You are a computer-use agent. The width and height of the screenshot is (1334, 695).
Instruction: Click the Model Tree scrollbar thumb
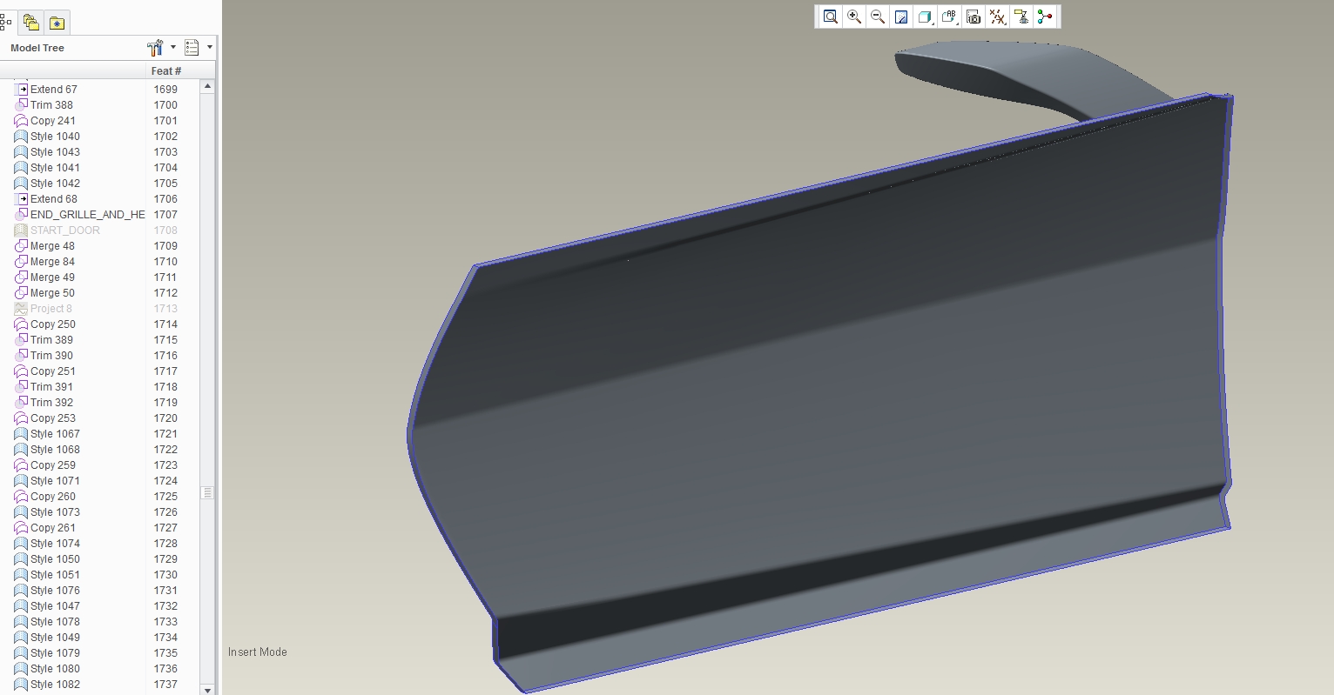(x=207, y=492)
